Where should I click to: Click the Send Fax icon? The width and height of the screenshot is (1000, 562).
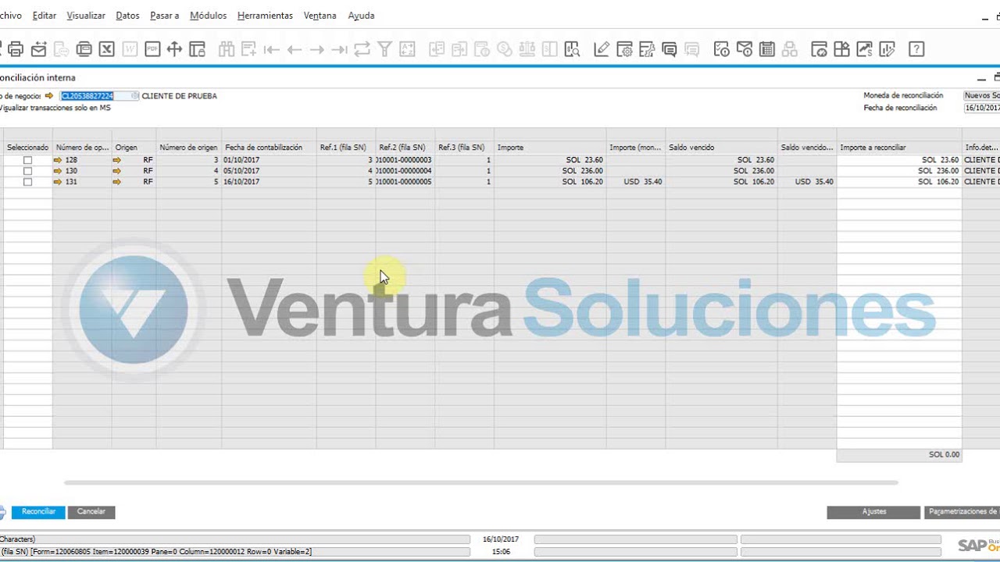point(84,49)
